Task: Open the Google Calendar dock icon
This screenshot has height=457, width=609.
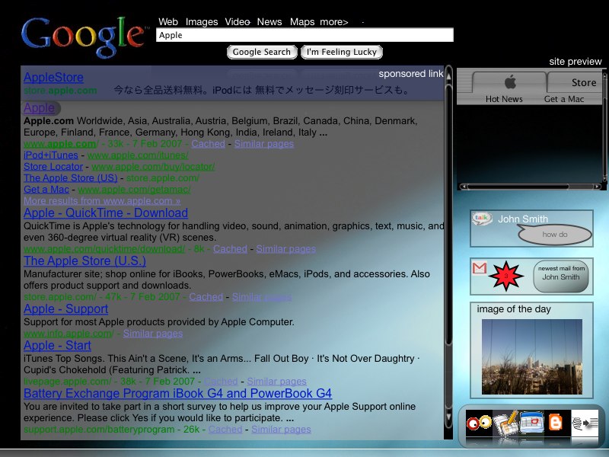Action: (x=531, y=423)
